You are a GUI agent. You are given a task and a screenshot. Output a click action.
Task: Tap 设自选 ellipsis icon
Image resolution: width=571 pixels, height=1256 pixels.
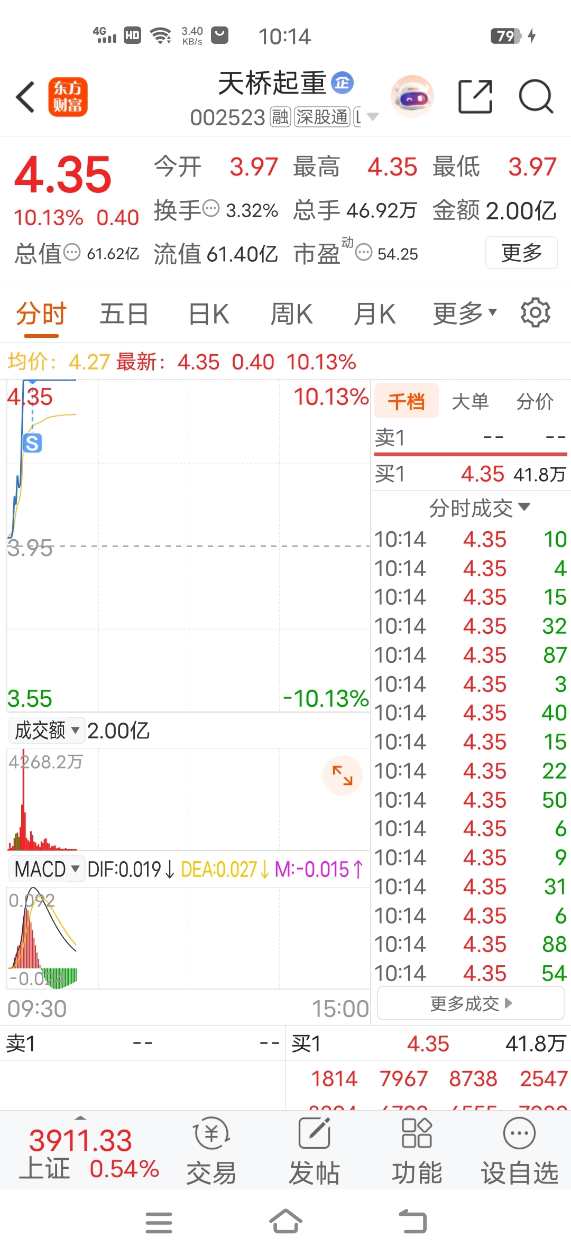click(519, 1133)
